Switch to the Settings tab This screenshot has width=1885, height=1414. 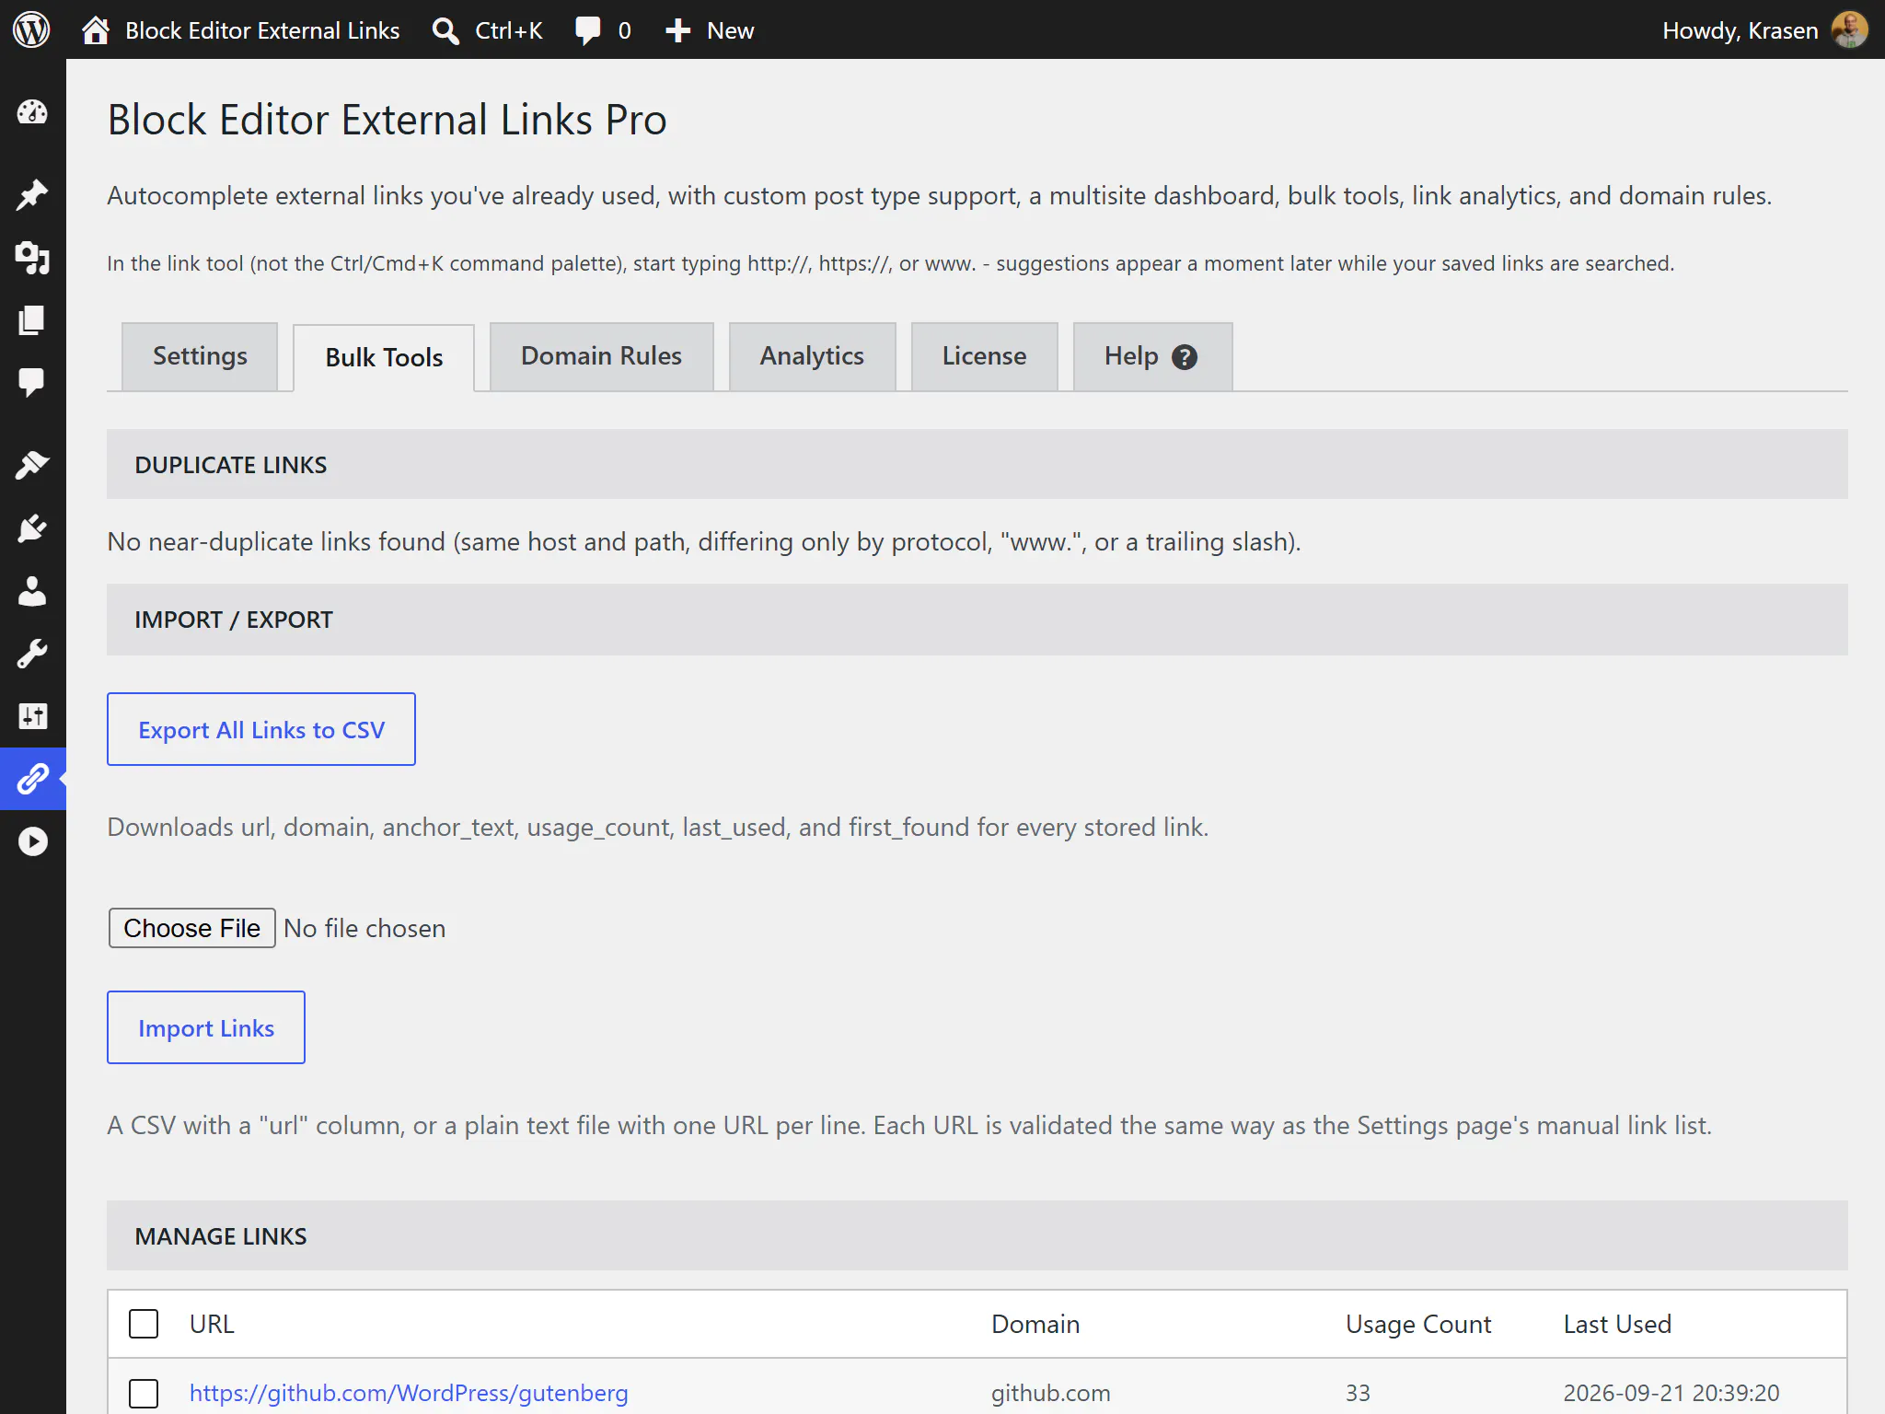pyautogui.click(x=200, y=356)
